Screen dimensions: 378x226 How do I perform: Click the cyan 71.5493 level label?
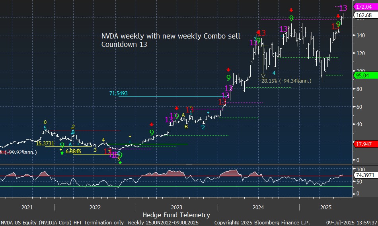pos(118,93)
